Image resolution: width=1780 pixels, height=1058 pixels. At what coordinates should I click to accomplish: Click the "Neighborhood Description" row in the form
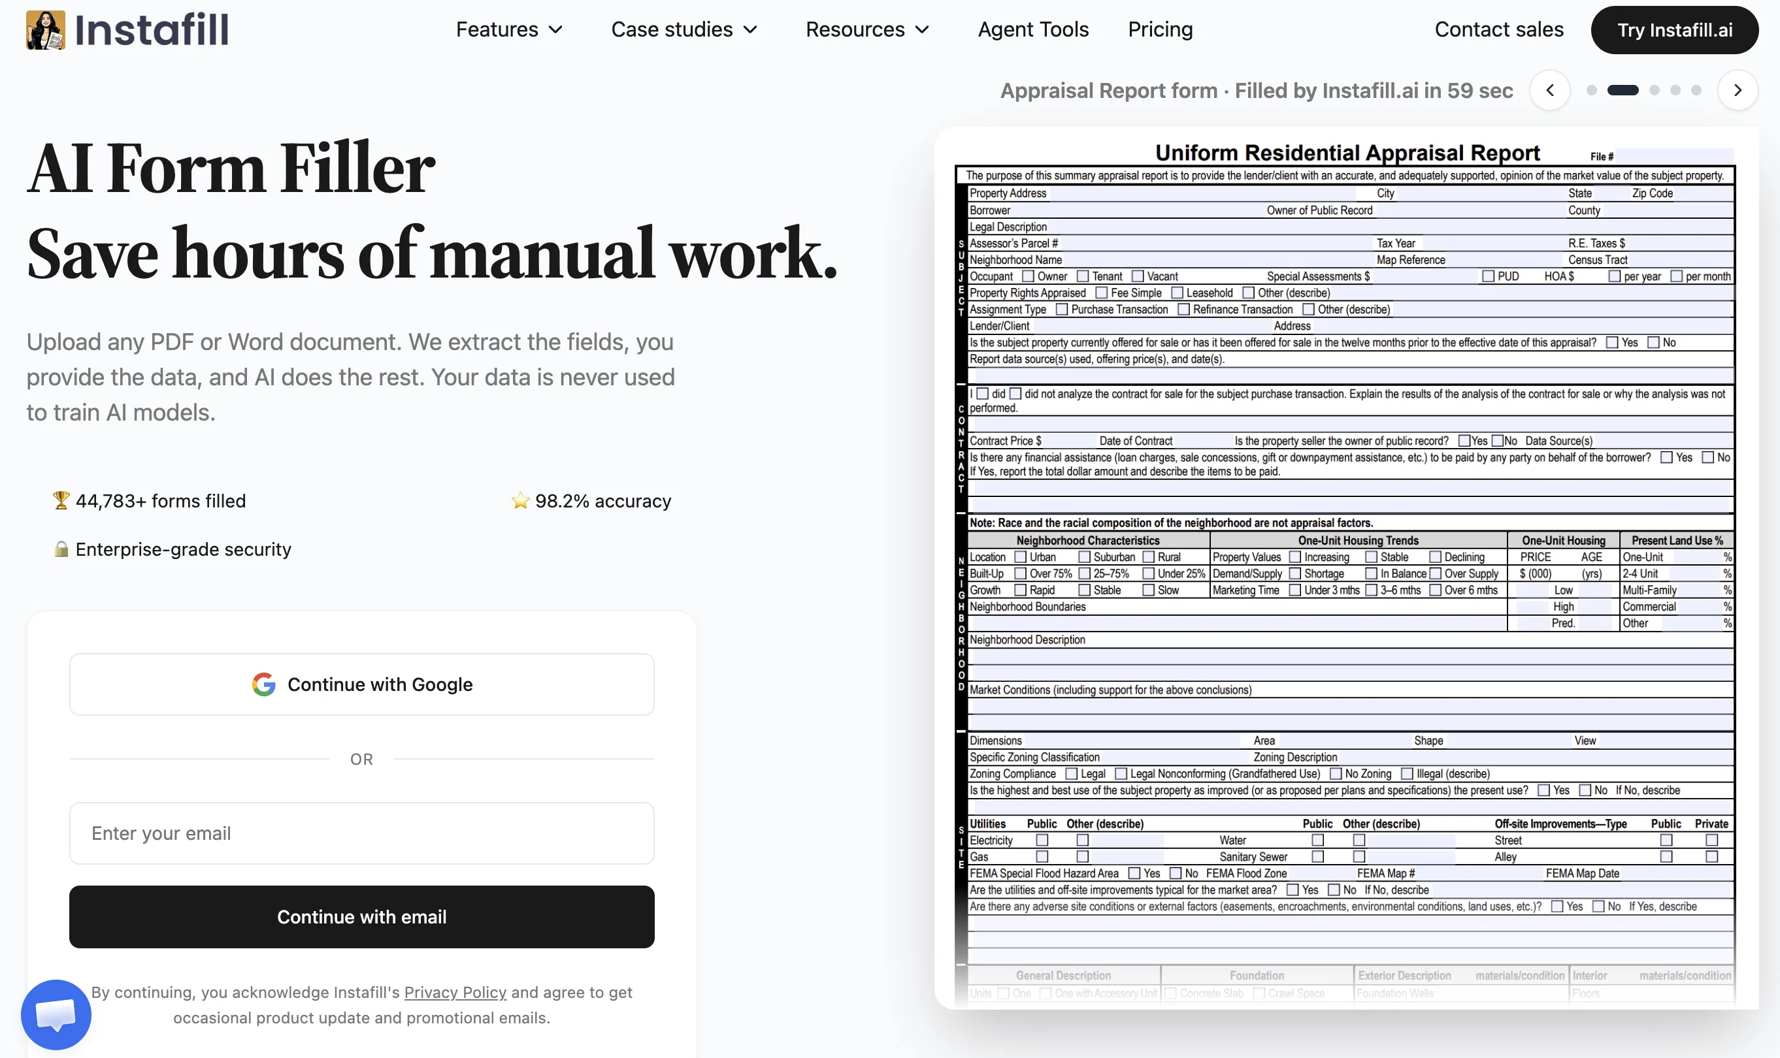[x=1351, y=640]
